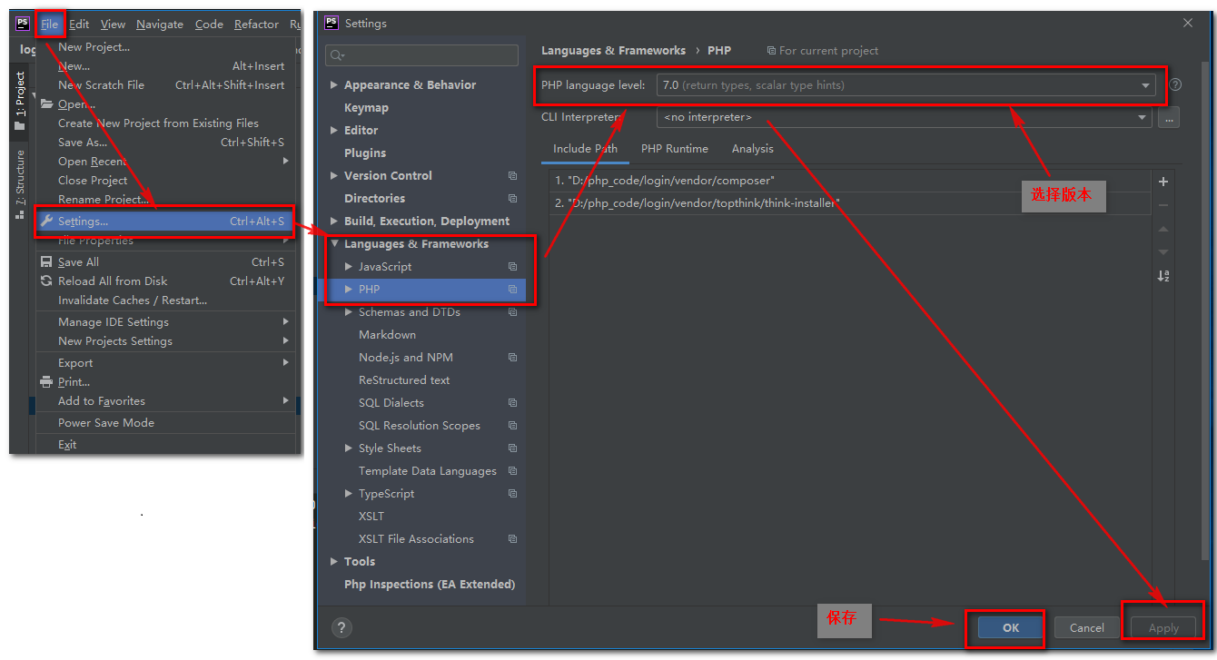This screenshot has height=660, width=1217.
Task: Open the Open Recent submenu
Action: pos(164,162)
